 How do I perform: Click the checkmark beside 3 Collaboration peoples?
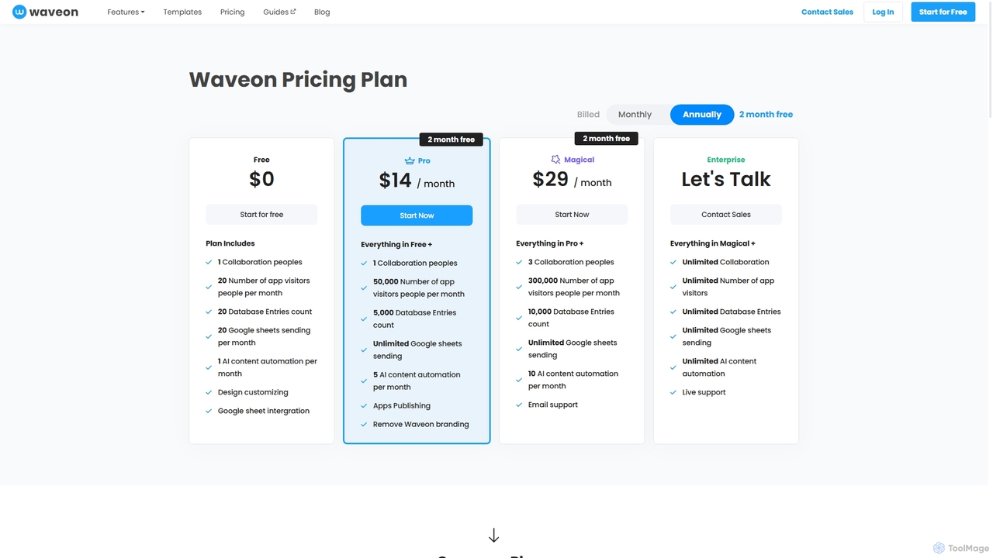pyautogui.click(x=519, y=262)
